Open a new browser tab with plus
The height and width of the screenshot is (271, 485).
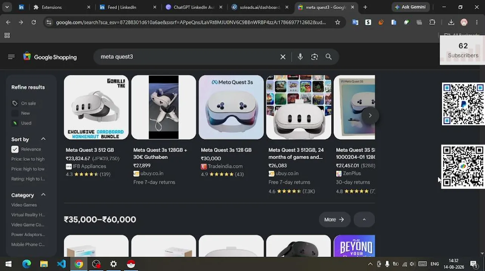point(365,7)
